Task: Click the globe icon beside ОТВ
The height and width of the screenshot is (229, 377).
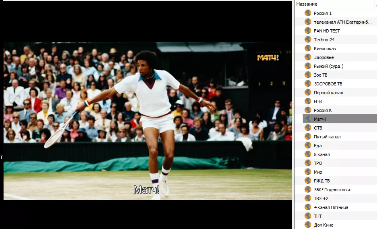Action: tap(308, 128)
